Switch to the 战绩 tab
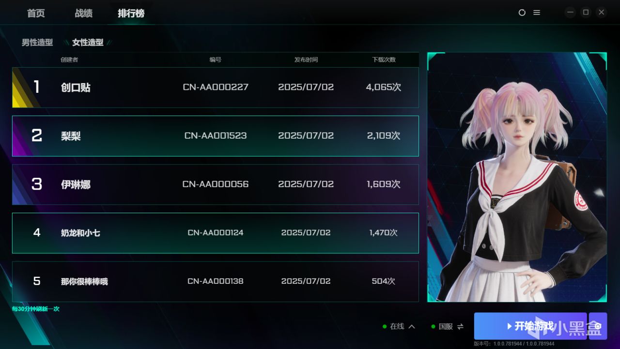 point(84,13)
